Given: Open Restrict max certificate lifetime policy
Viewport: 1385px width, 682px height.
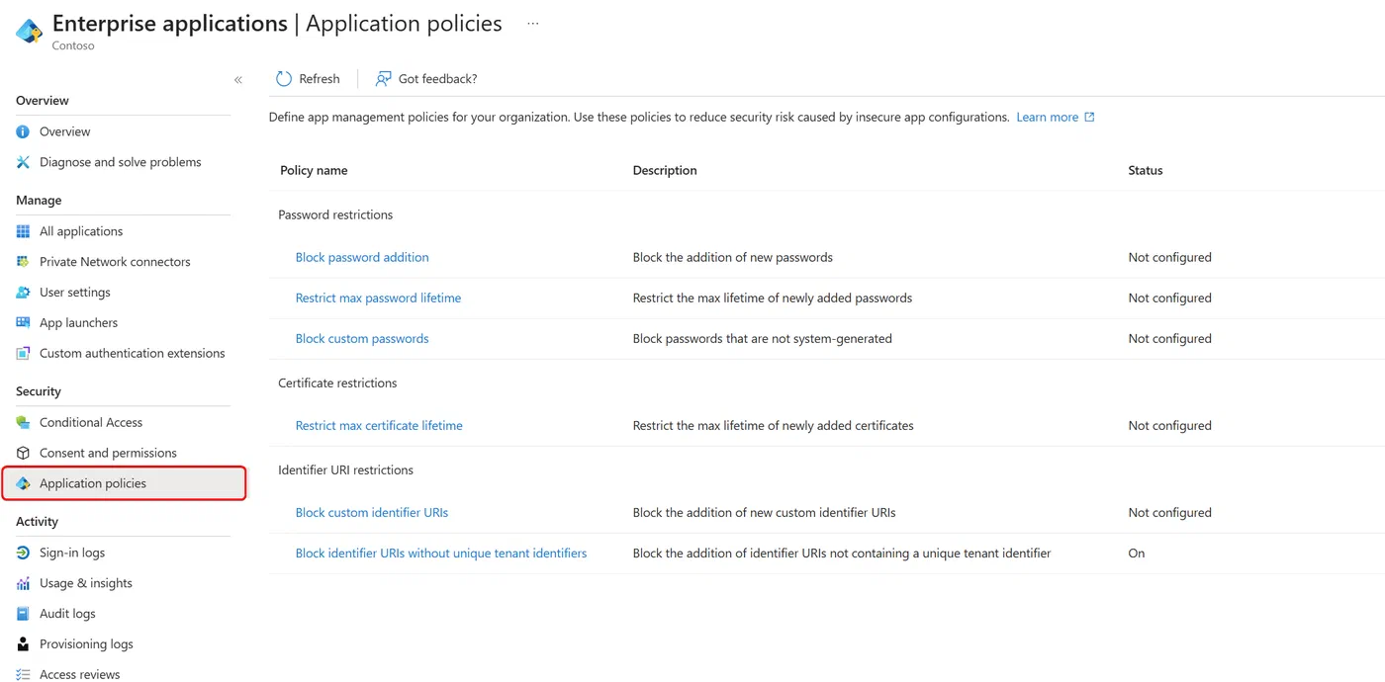Looking at the screenshot, I should pyautogui.click(x=379, y=425).
